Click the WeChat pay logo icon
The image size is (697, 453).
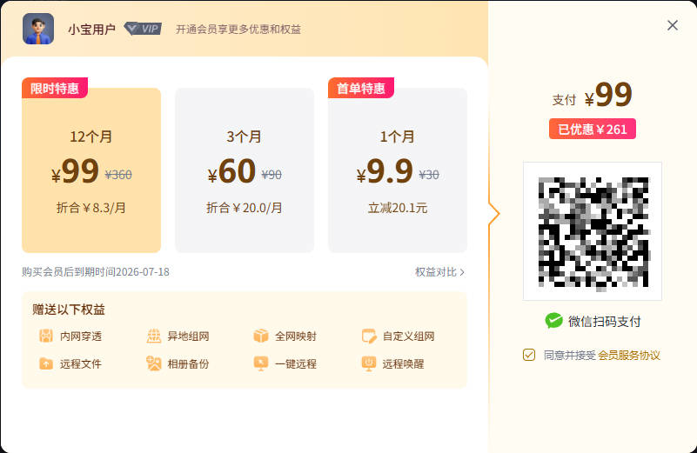(x=554, y=321)
